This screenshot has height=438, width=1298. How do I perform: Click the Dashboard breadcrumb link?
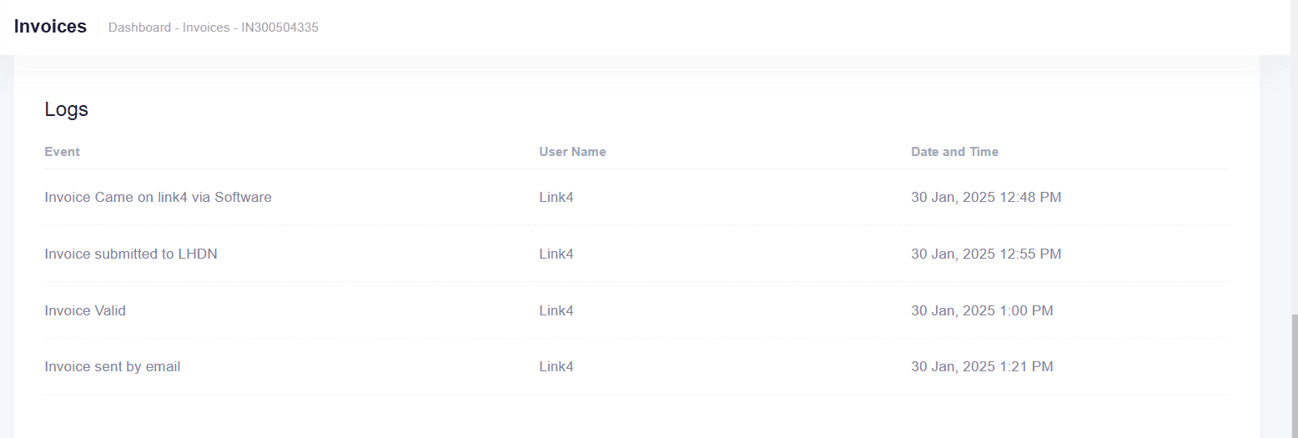coord(138,28)
